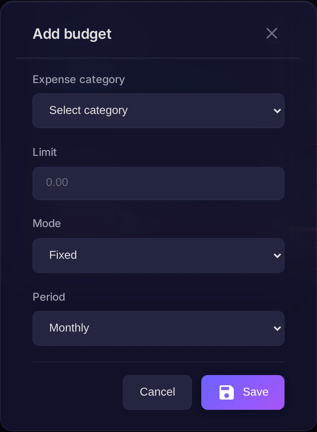Click the chevron arrow in Period selector

point(277,328)
